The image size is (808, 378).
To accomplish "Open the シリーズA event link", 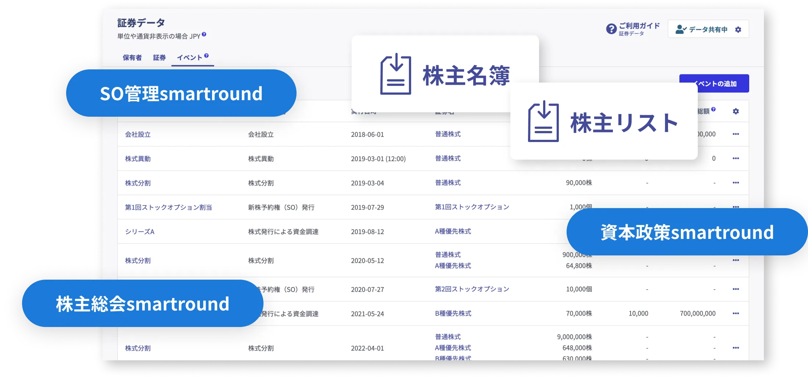I will pyautogui.click(x=140, y=232).
